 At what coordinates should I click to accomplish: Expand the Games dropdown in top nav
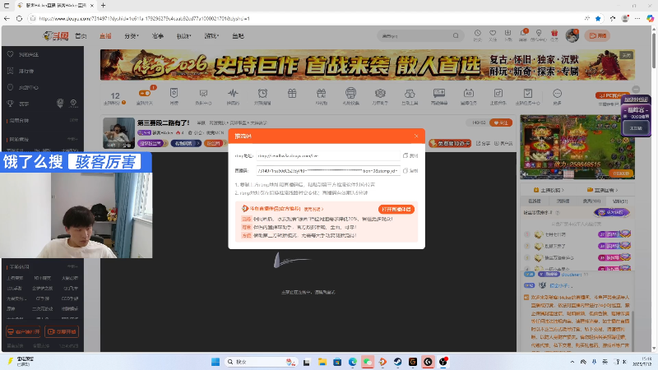[211, 36]
